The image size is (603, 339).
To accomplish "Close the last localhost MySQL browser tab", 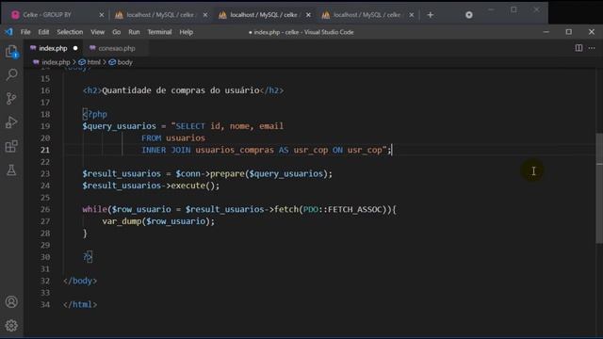I will click(412, 15).
